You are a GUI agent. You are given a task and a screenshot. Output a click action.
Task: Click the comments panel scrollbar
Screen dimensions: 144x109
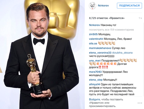click(x=143, y=60)
